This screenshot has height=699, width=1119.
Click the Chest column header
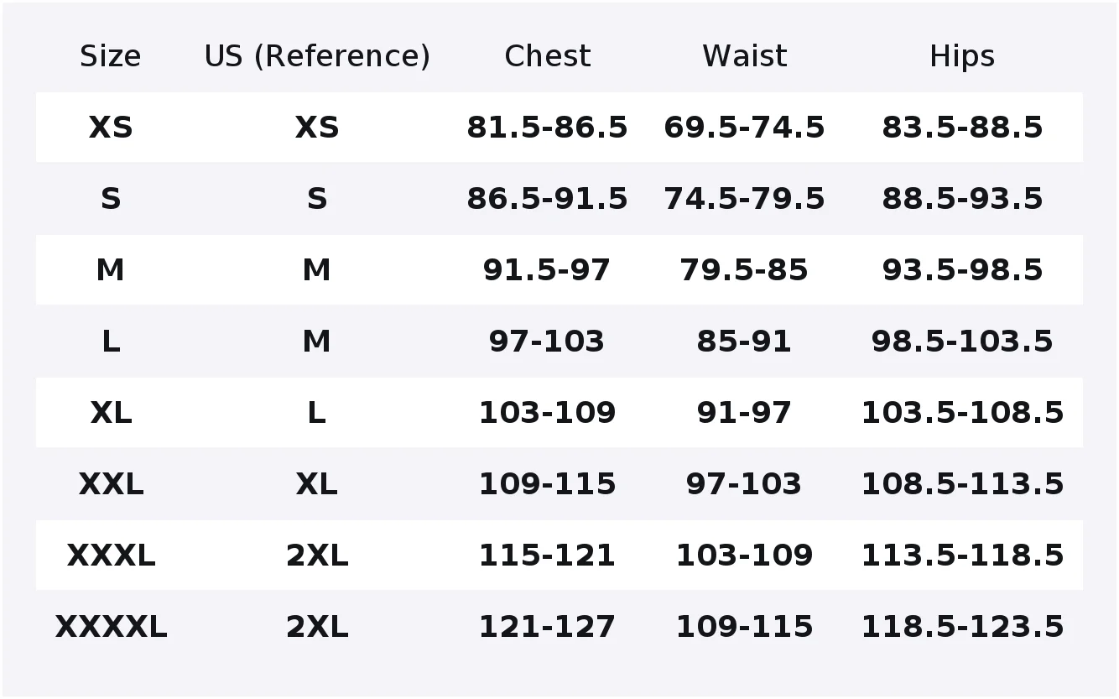(x=547, y=56)
